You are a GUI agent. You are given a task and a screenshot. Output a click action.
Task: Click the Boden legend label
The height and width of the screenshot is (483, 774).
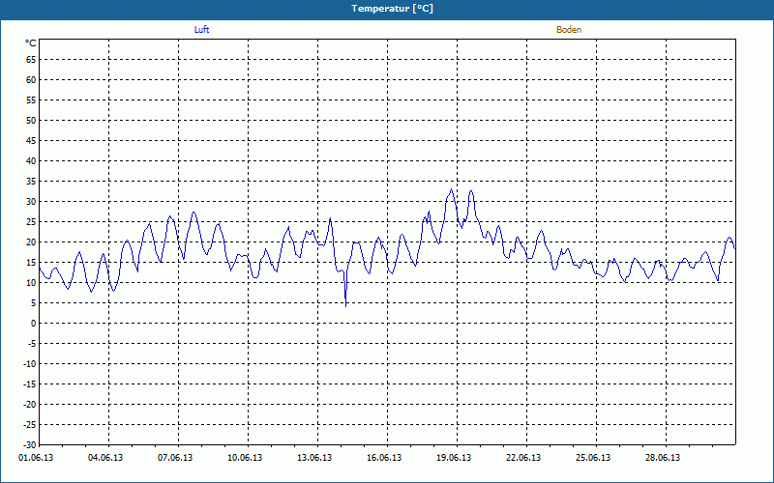point(569,30)
